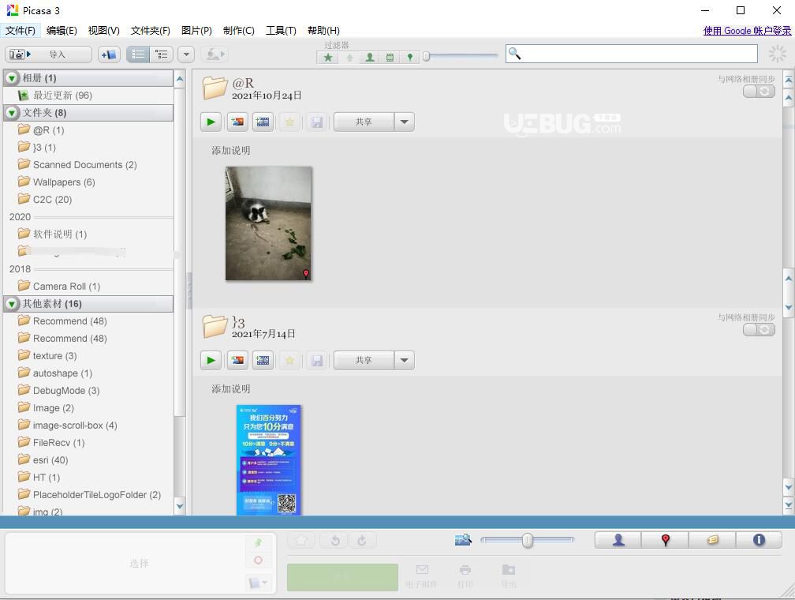The width and height of the screenshot is (795, 600).
Task: Create photo collage for }3 folder
Action: click(x=237, y=361)
